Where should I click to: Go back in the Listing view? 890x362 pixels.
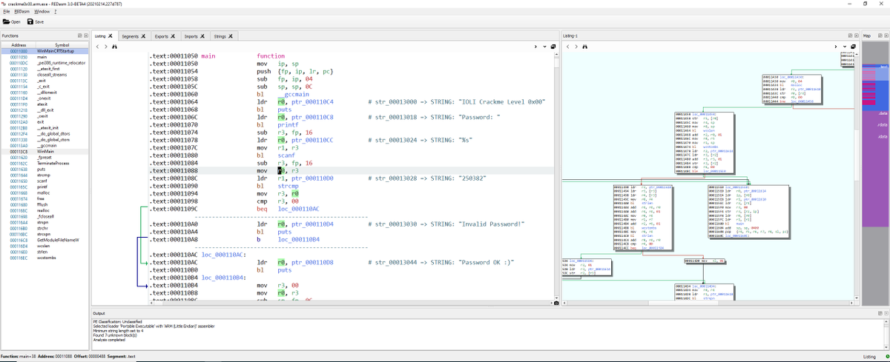pos(97,47)
